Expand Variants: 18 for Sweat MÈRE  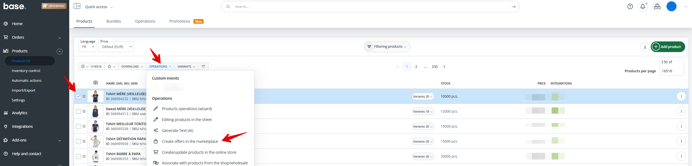tap(423, 111)
